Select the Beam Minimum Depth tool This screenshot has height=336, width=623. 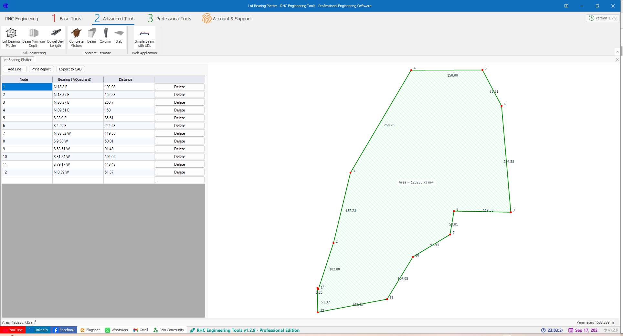click(34, 38)
